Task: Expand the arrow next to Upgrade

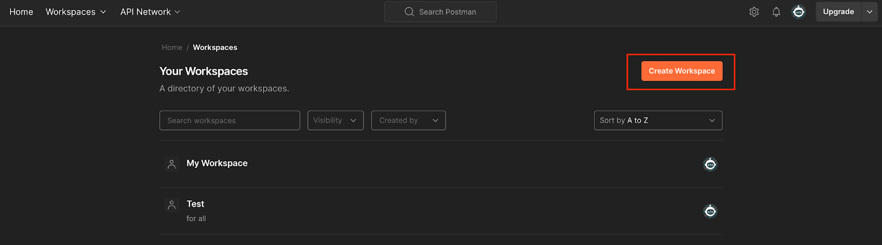Action: [x=869, y=12]
